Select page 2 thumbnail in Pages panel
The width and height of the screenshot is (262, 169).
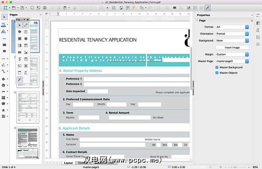pyautogui.click(x=28, y=72)
